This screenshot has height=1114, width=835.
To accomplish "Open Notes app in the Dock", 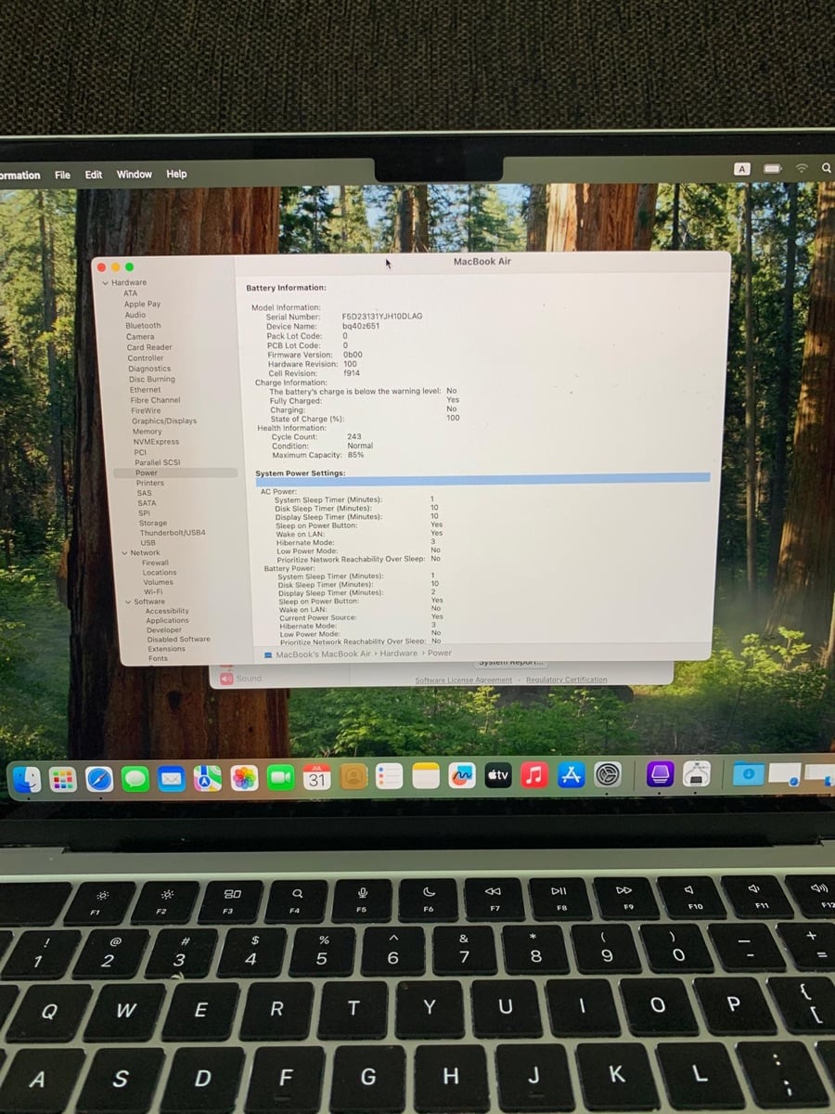I will click(x=426, y=777).
